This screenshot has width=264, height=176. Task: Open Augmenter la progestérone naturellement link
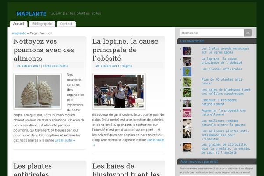click(x=224, y=112)
